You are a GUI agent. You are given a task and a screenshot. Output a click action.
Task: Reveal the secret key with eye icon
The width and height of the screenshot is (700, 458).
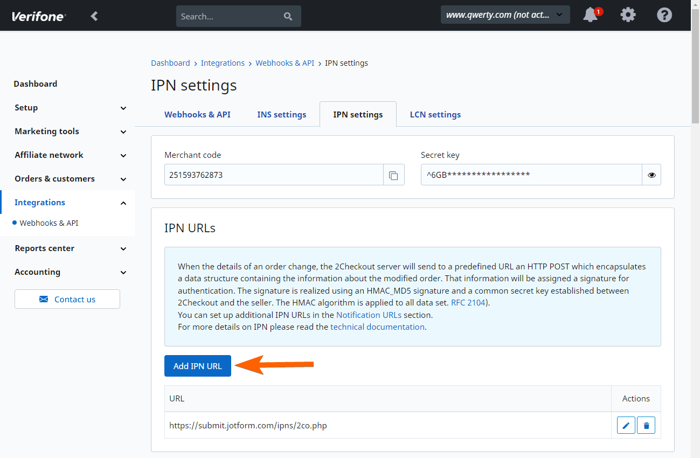click(652, 175)
